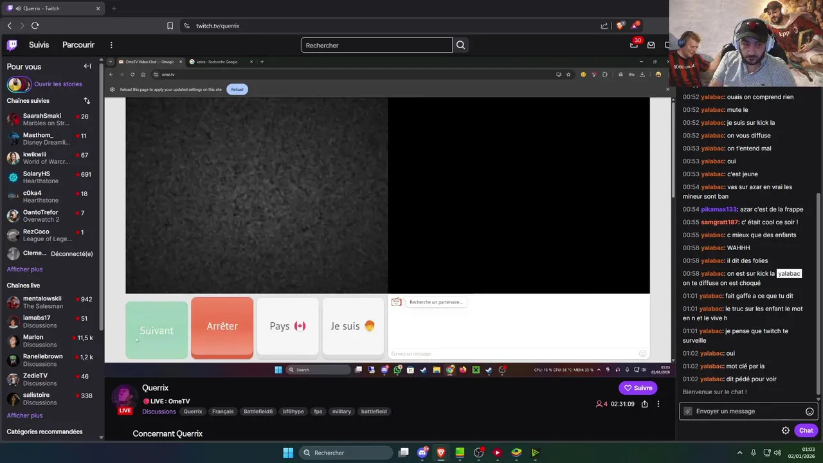This screenshot has width=823, height=463.
Task: Close the Querrix - Twitch tab
Action: (x=98, y=8)
